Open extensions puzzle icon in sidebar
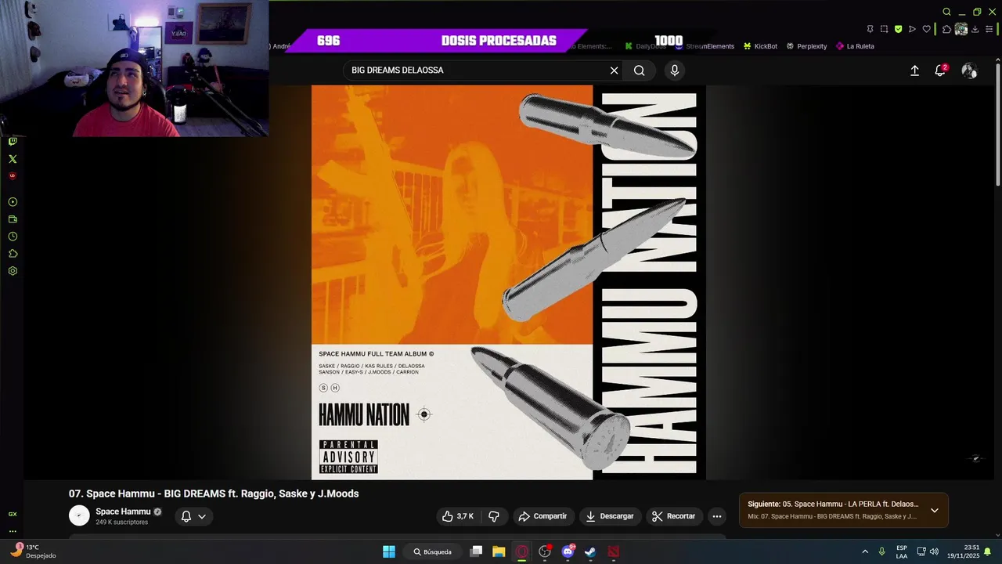This screenshot has width=1002, height=564. point(13,254)
